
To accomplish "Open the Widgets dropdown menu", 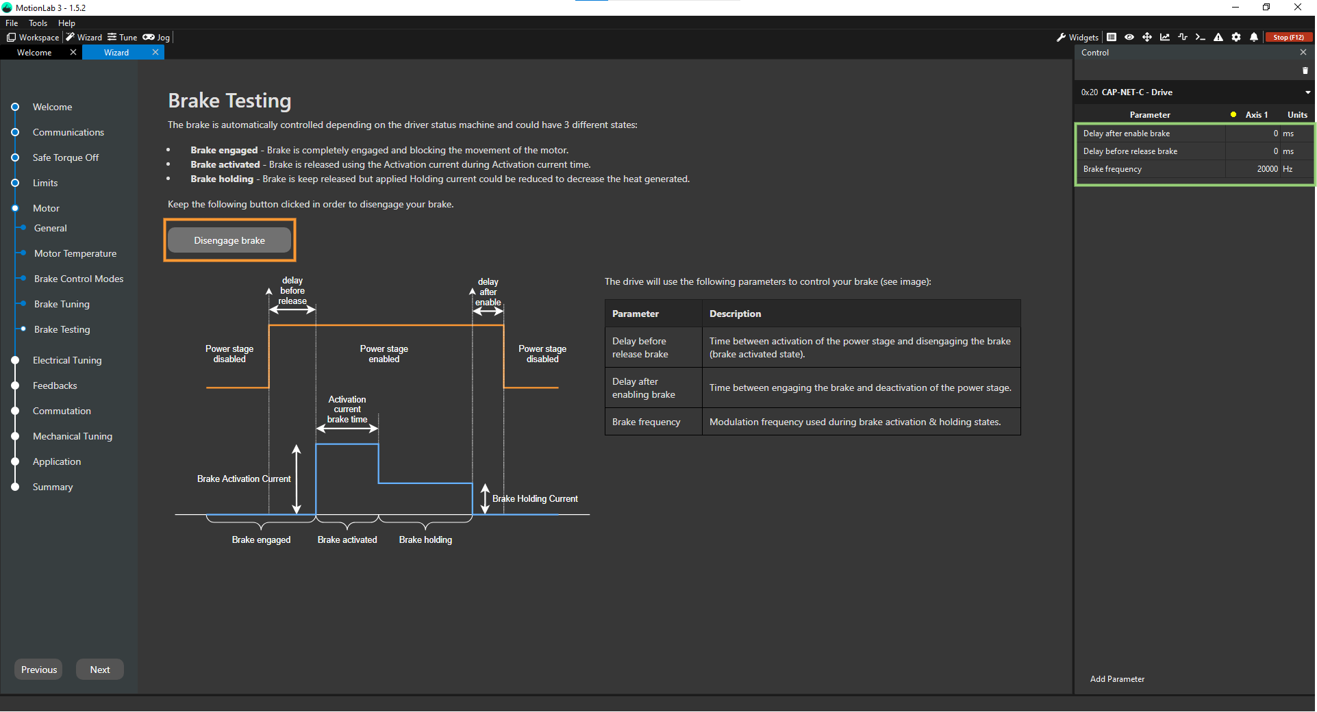I will [1077, 38].
